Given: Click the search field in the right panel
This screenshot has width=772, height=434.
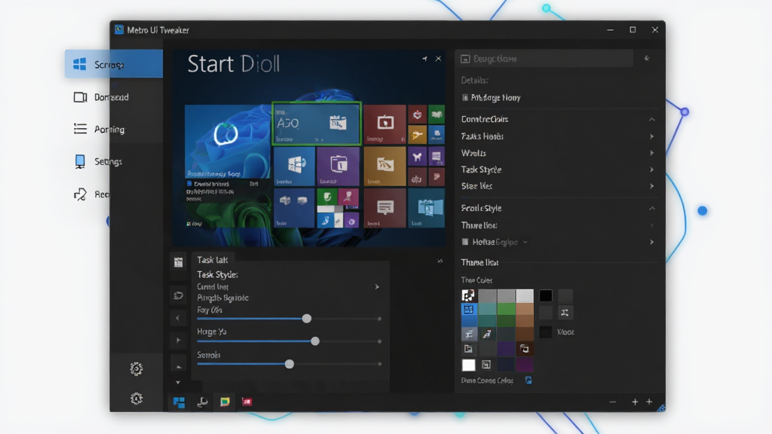Looking at the screenshot, I should point(544,59).
